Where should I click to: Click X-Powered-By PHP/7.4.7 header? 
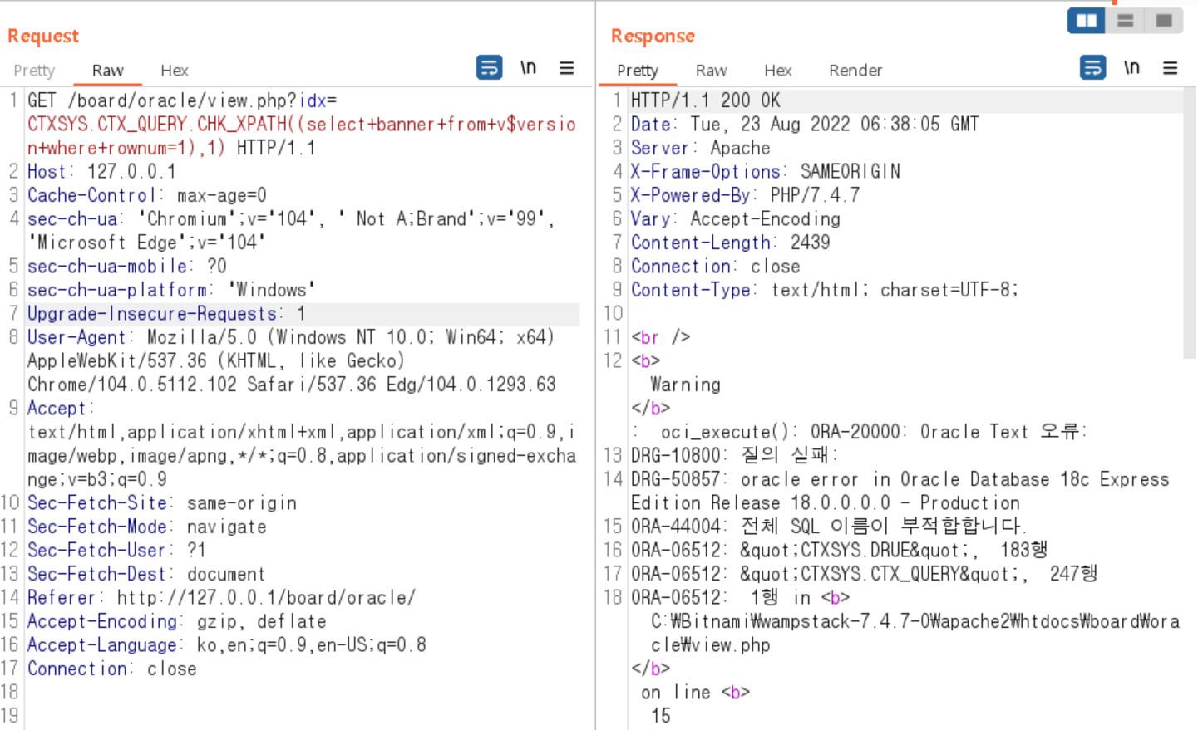pos(745,195)
